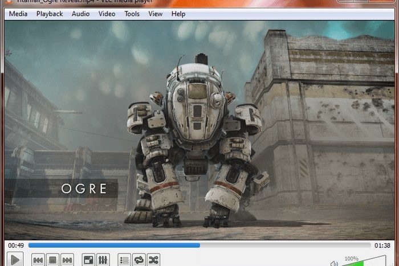Show extended settings equalizer icon
The height and width of the screenshot is (266, 399).
pyautogui.click(x=103, y=260)
